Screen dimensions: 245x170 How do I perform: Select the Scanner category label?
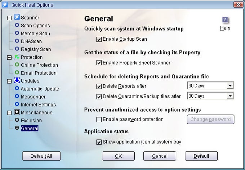pyautogui.click(x=30, y=18)
